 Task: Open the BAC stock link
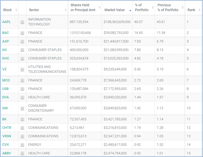pos(6,33)
